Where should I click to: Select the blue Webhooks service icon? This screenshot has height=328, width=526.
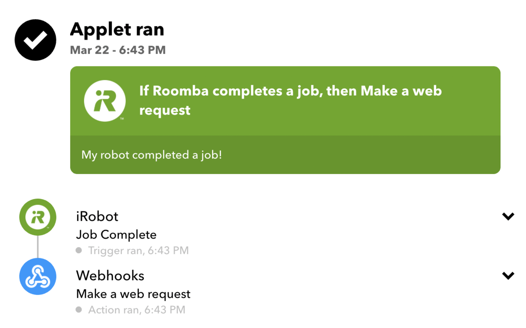(38, 277)
